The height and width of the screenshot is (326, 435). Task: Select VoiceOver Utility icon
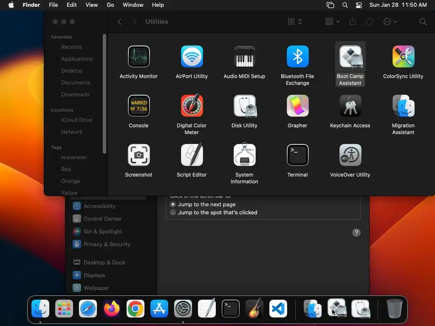coord(350,155)
